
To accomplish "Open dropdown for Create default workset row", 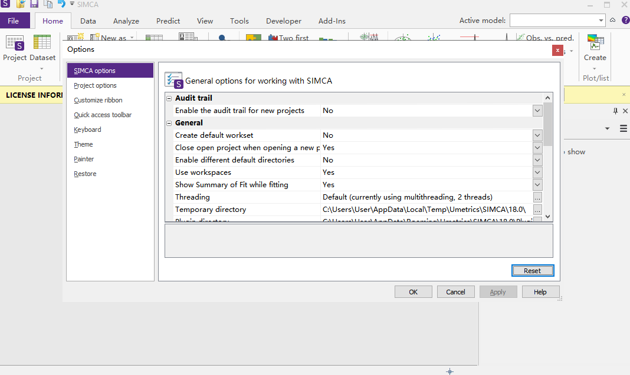I will tap(537, 135).
